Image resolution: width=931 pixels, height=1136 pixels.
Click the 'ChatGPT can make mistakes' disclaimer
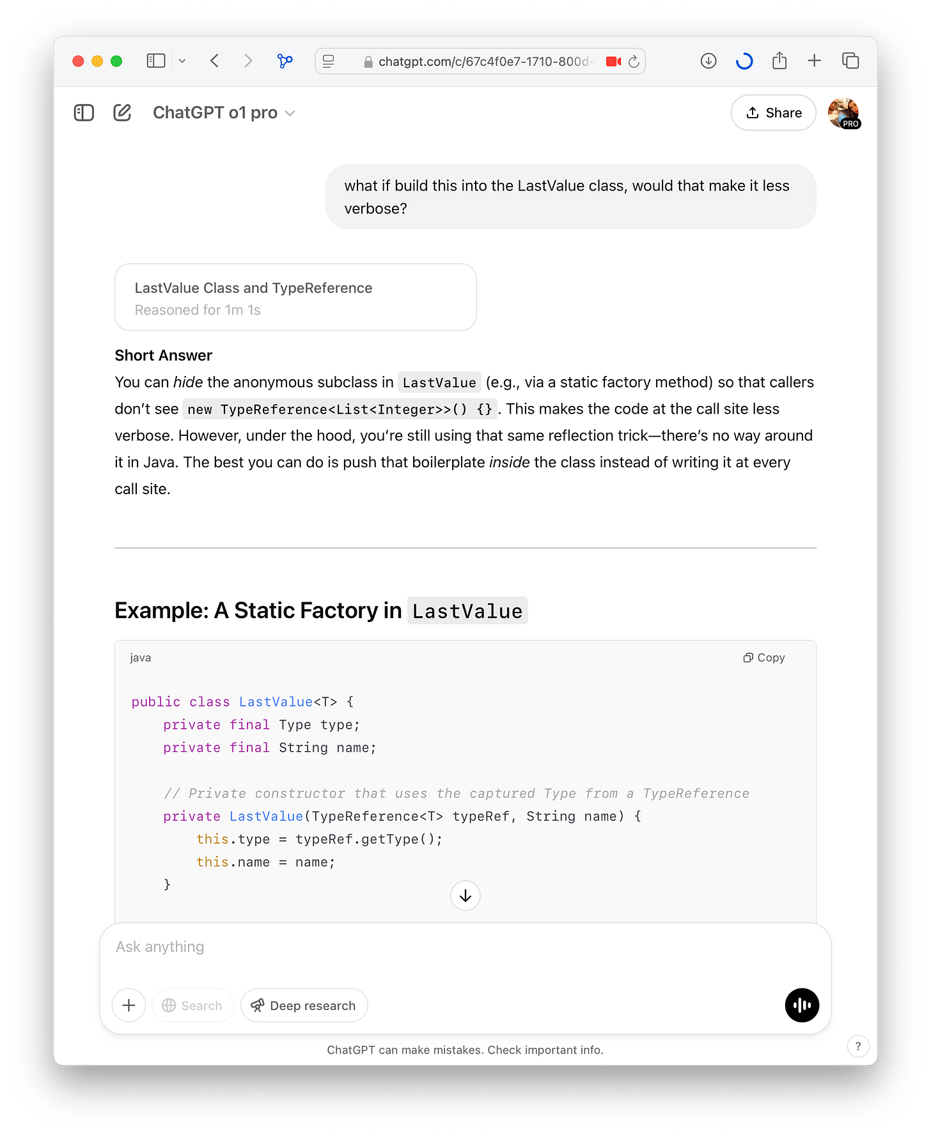pos(465,1050)
